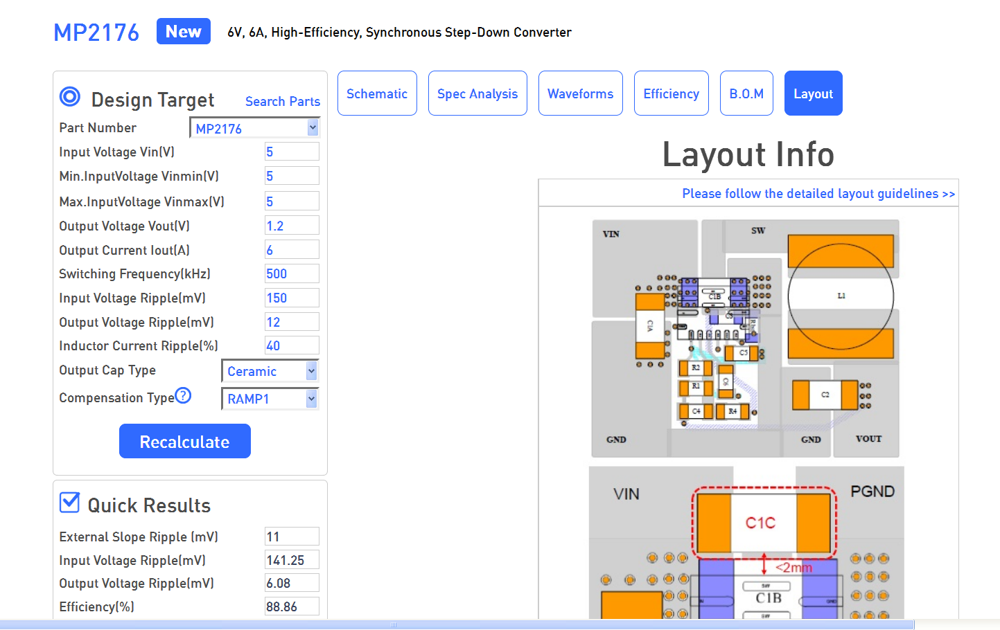Click the Inductor Current Ripple(%) label
Screen dimensions: 1000x630
(x=139, y=345)
